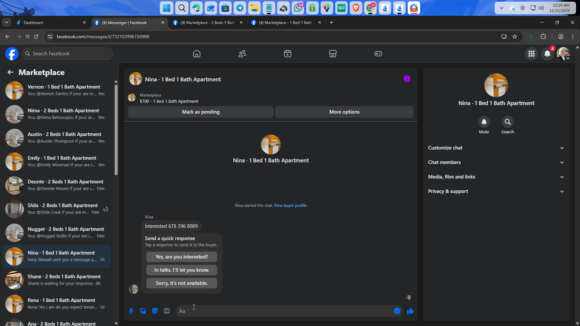Open account profile picture menu
580x326 pixels.
[x=563, y=54]
